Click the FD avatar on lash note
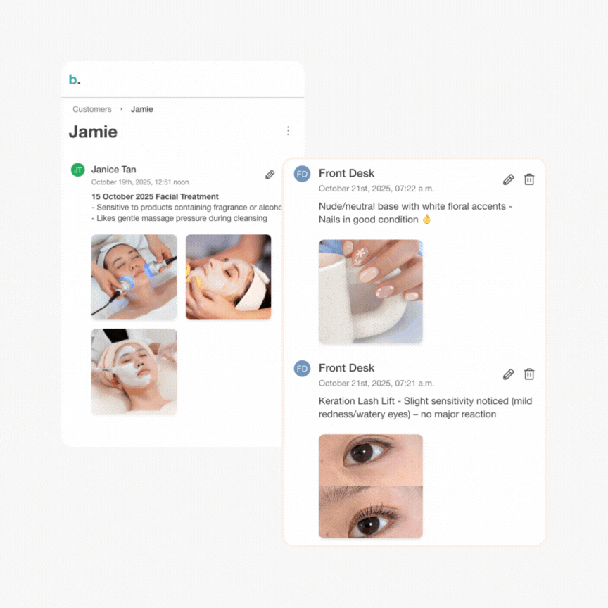Screen dimensions: 608x608 (x=302, y=369)
